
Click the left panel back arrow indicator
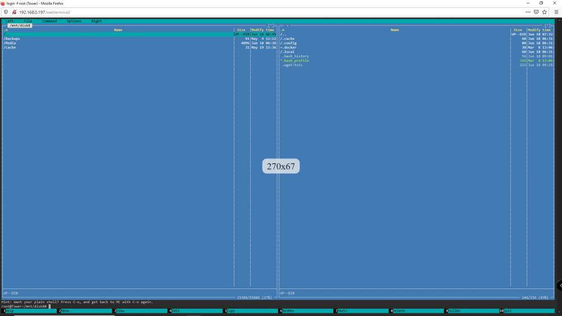(x=5, y=25)
